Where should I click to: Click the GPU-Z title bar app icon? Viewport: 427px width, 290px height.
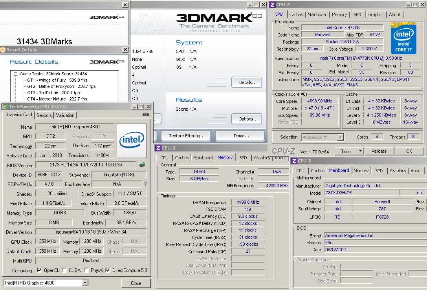pyautogui.click(x=5, y=107)
